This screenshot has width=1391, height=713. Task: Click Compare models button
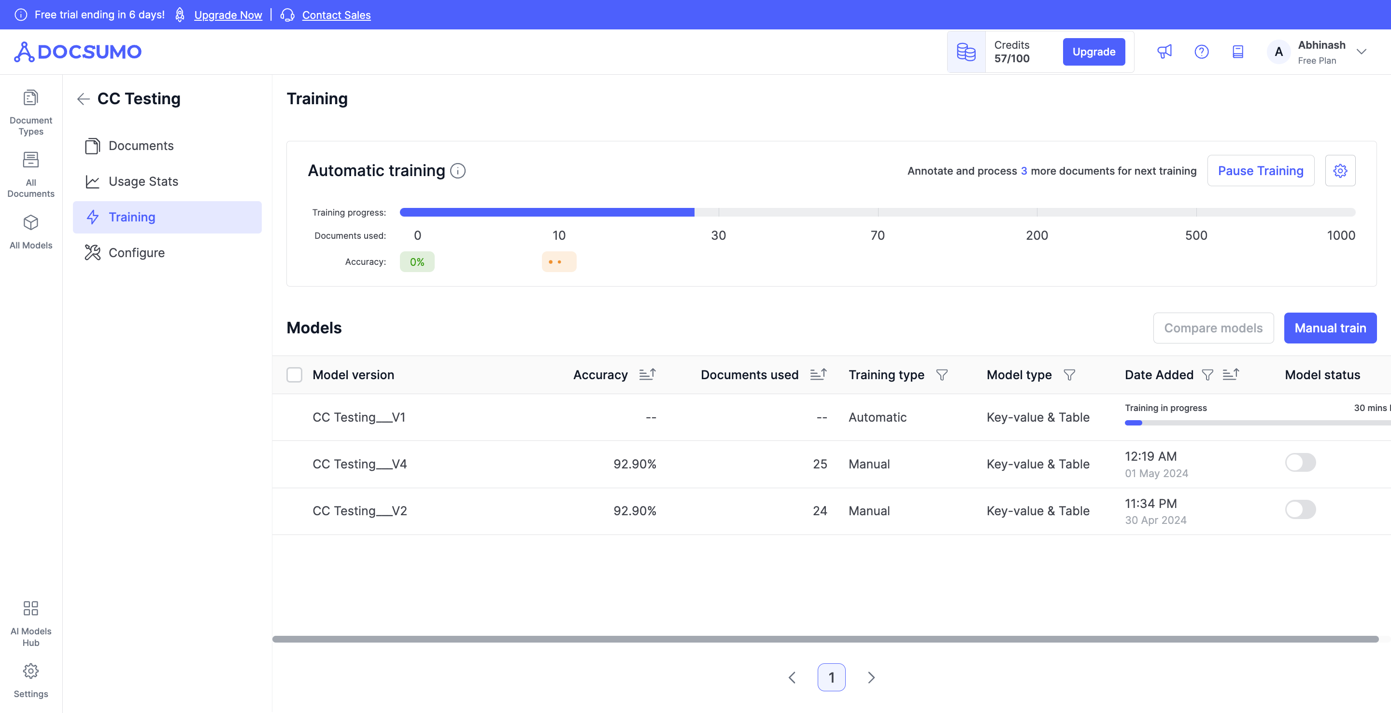[1213, 328]
